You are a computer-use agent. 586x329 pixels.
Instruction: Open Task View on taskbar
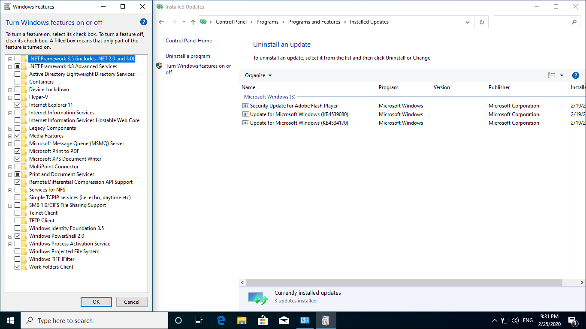point(199,320)
